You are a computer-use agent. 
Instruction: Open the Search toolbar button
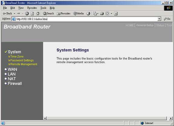click(49, 14)
